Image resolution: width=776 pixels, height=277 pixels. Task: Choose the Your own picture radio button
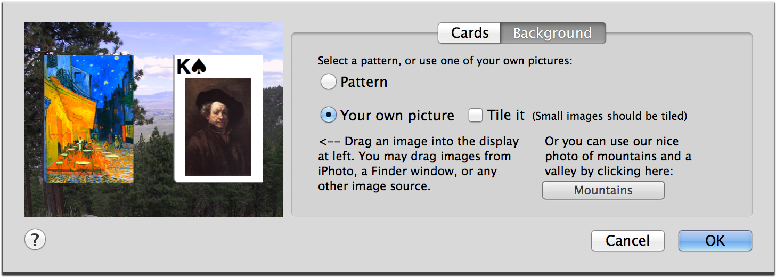tap(328, 115)
